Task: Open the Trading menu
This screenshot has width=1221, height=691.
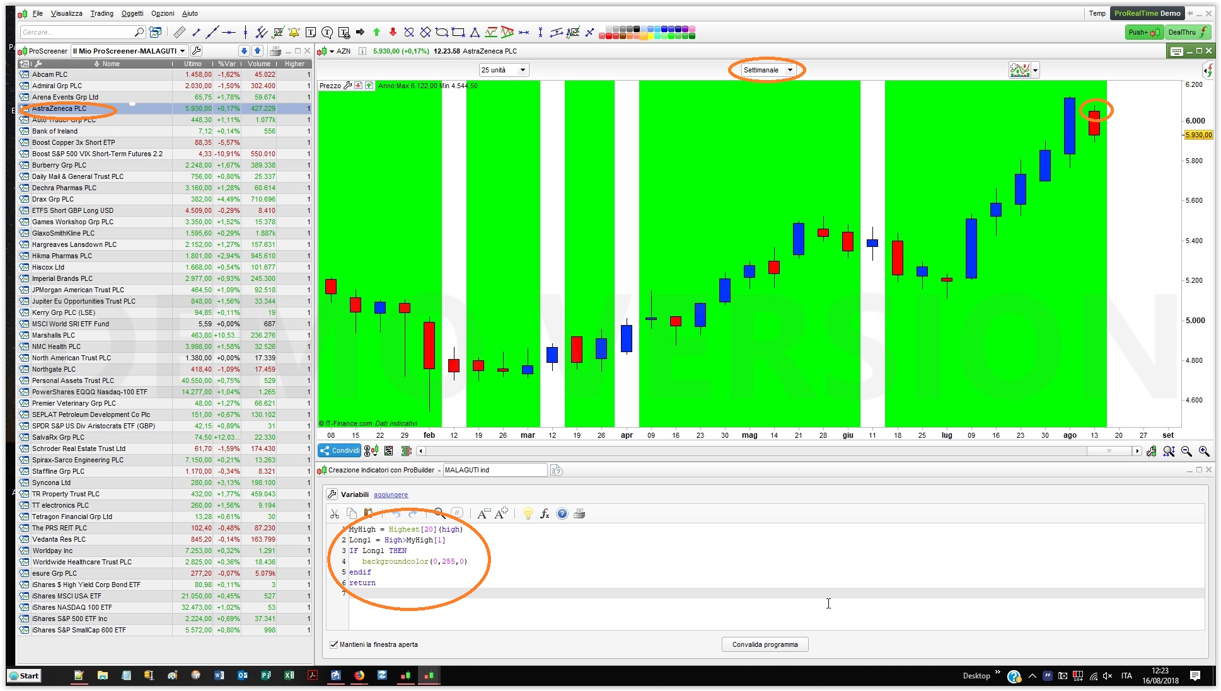Action: 101,13
